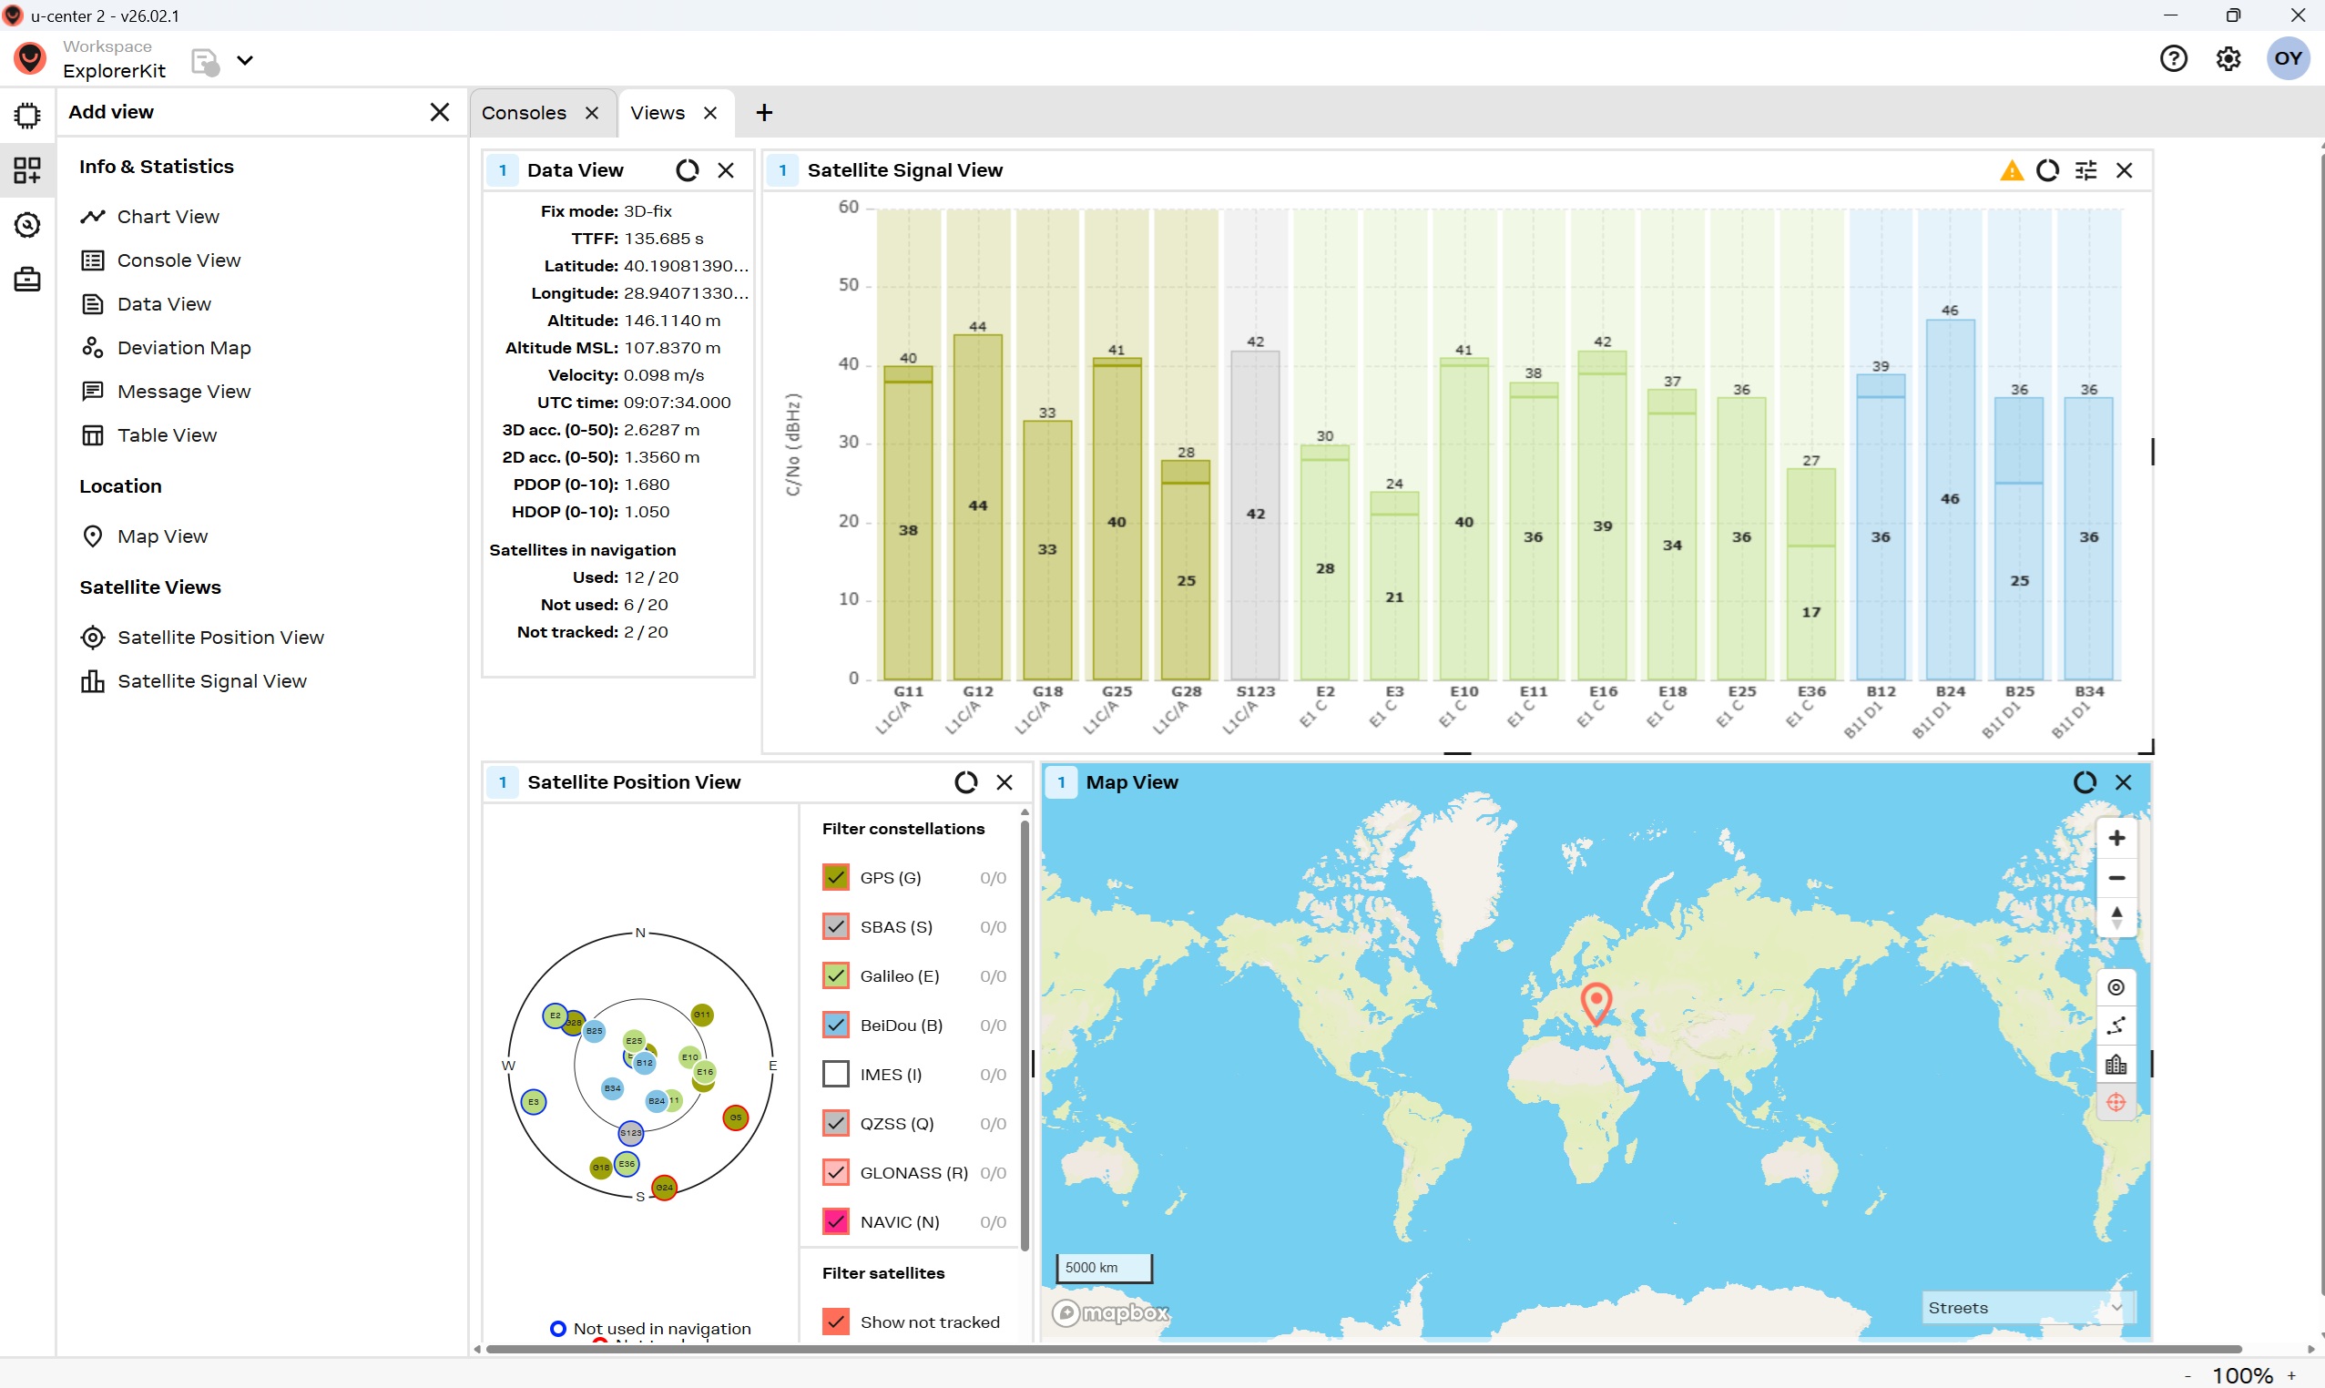Toggle 3D buildings icon on map
The height and width of the screenshot is (1388, 2325).
tap(2116, 1065)
